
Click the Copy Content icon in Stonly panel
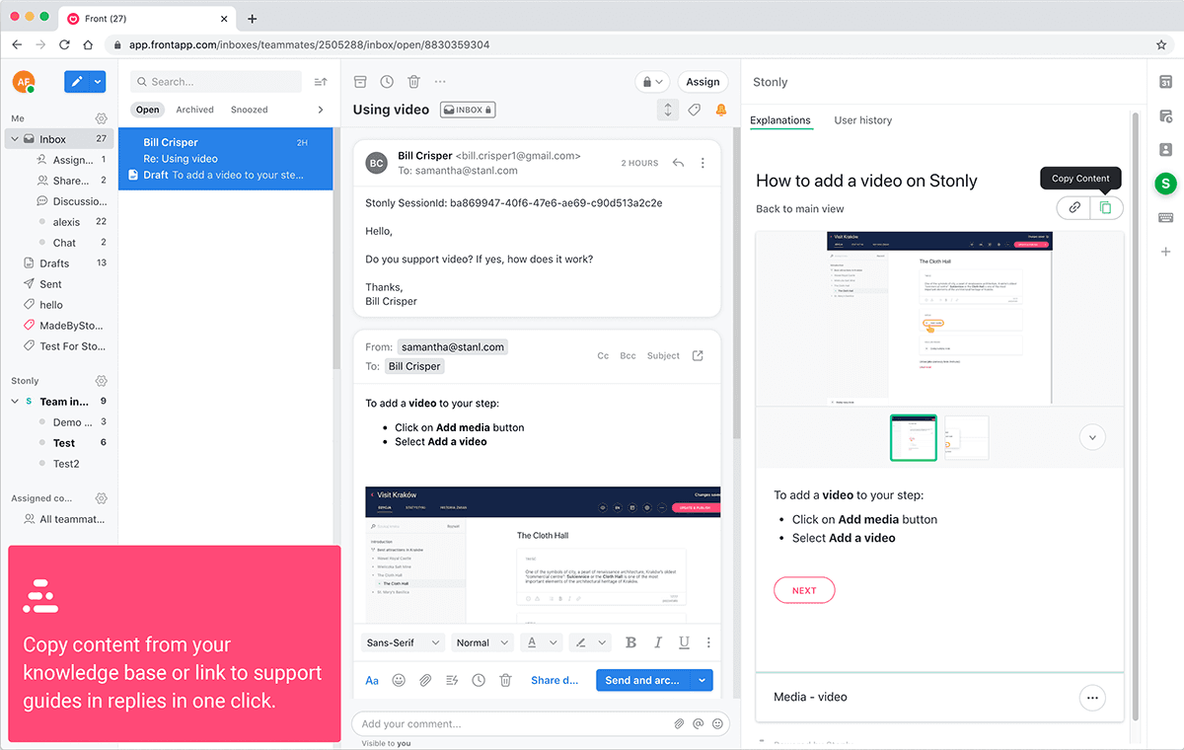[1106, 207]
